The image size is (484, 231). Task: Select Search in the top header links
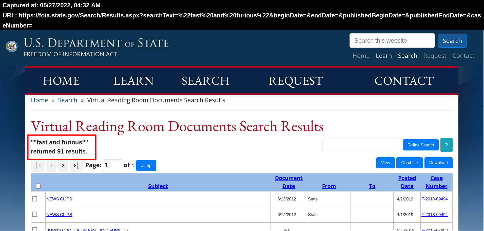(408, 56)
